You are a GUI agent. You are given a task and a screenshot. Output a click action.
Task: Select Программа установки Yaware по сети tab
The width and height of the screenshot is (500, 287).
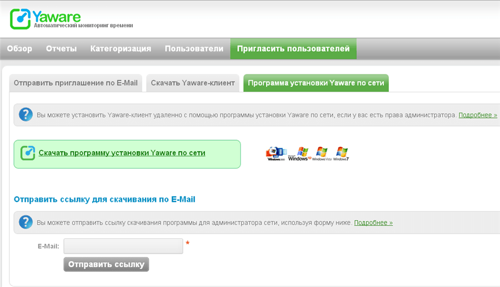(x=316, y=83)
